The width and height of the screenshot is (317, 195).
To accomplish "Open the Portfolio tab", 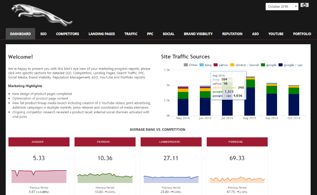I will pos(302,34).
